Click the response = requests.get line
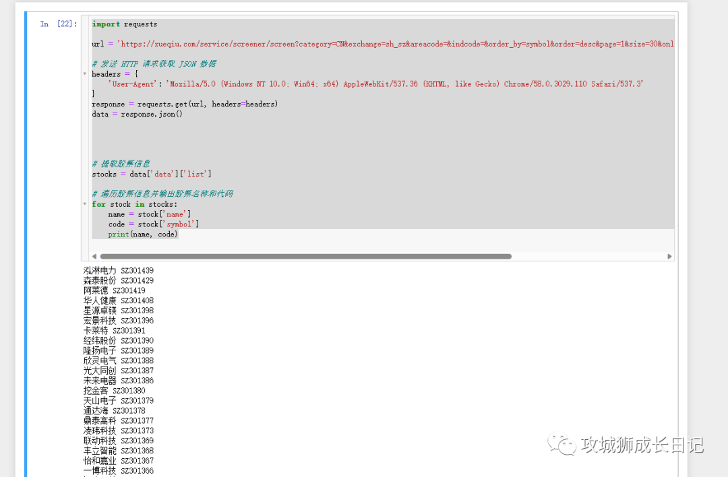Screen dimensions: 728x477 (185, 104)
